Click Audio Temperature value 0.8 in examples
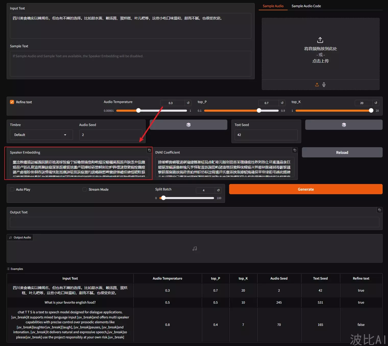The image size is (388, 346). click(167, 325)
